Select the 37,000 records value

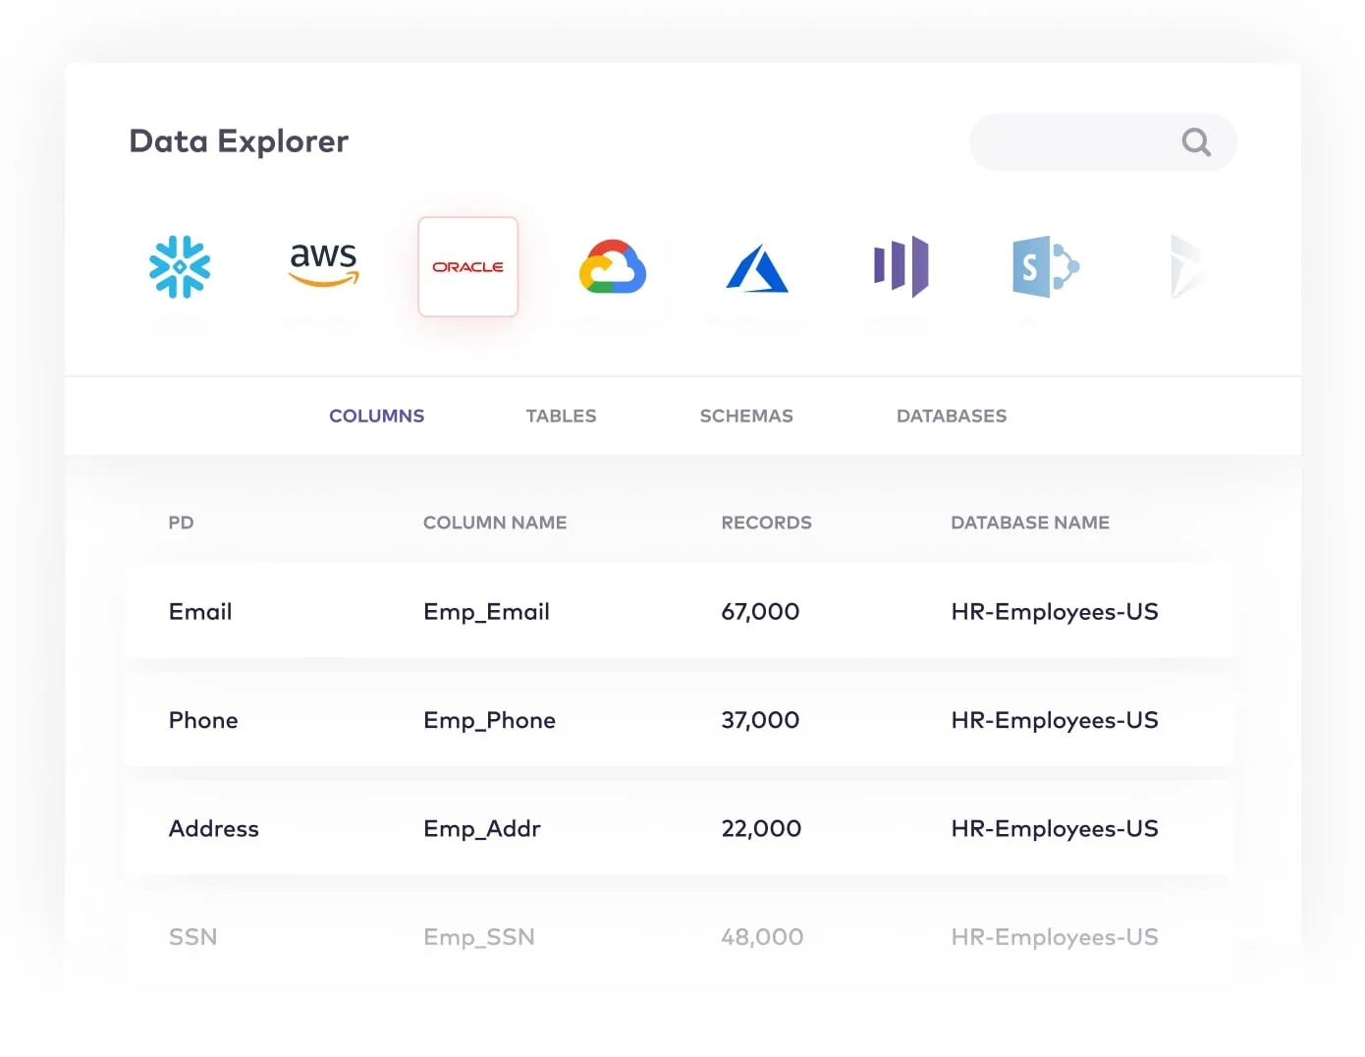[x=760, y=720]
